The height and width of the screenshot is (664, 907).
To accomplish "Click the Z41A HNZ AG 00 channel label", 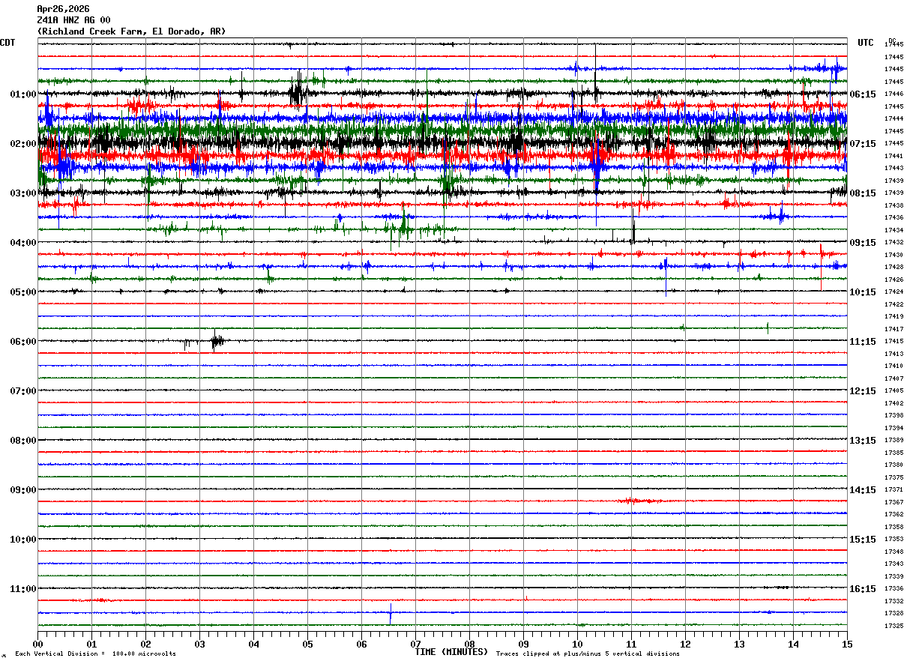I will coord(73,20).
